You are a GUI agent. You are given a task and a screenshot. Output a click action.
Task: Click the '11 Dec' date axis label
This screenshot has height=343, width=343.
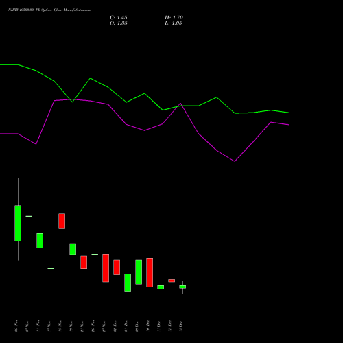pyautogui.click(x=158, y=326)
